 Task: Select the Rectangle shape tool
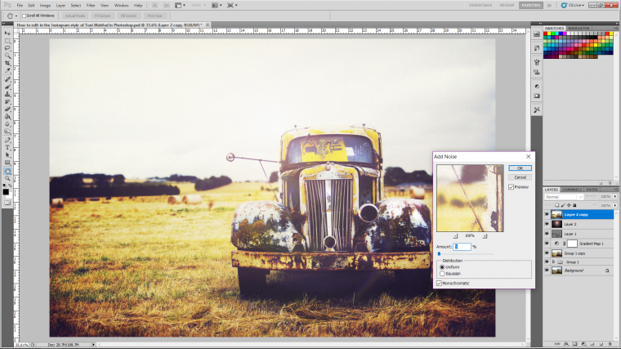click(7, 163)
